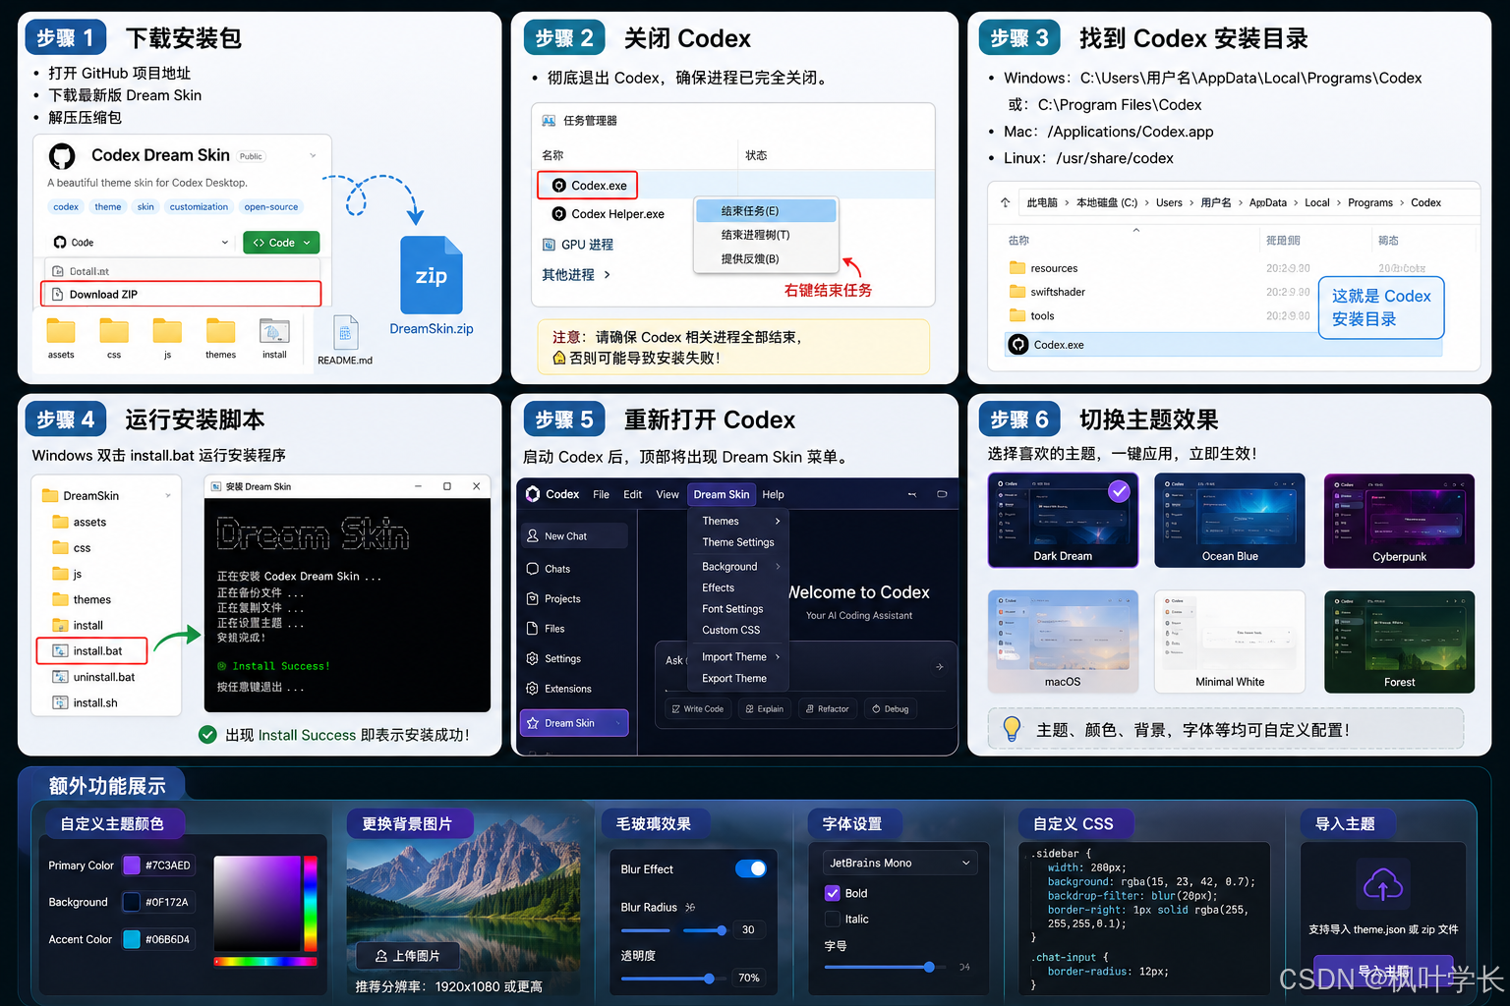Select 结束任务(E) in context menu
Screen dimensions: 1510x1006
766,211
